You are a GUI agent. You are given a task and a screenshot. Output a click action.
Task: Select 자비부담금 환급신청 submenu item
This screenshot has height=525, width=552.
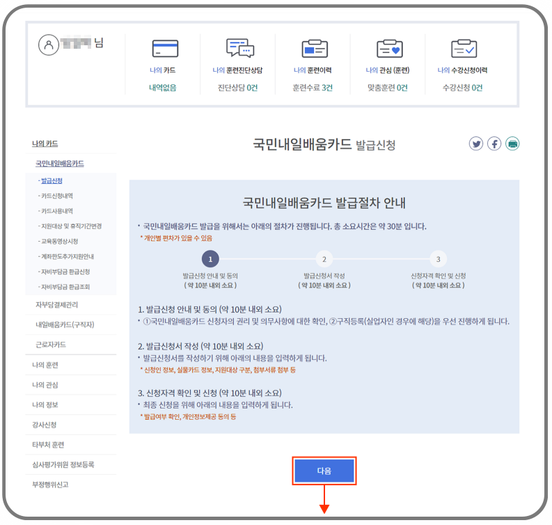click(64, 272)
